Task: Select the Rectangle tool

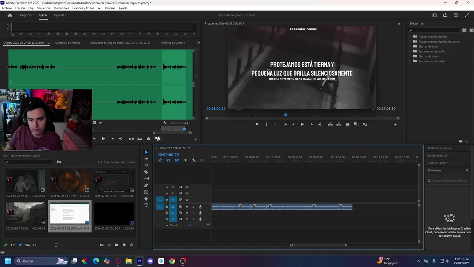Action: tap(146, 192)
